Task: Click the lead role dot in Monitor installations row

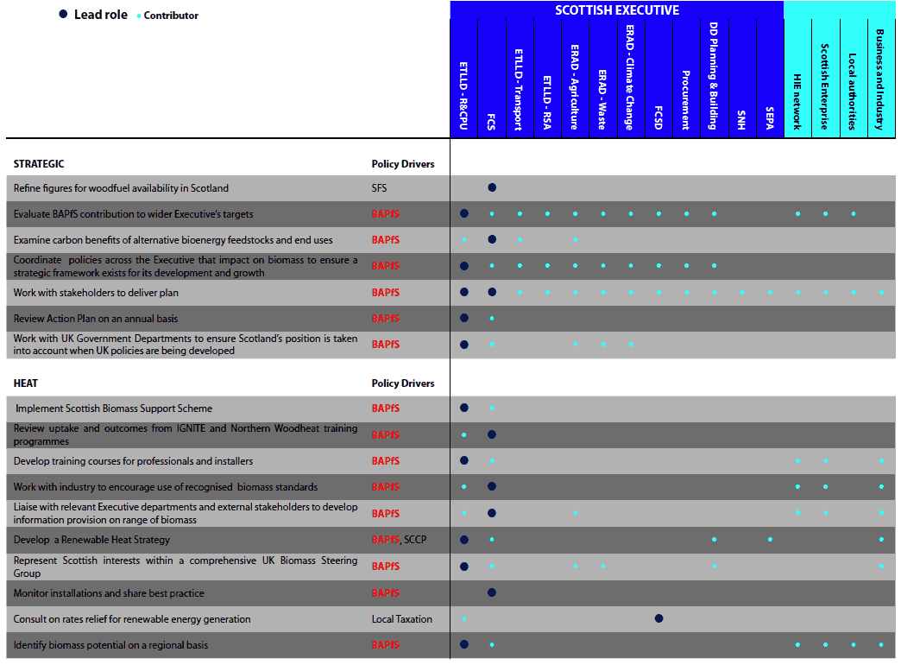Action: point(492,592)
